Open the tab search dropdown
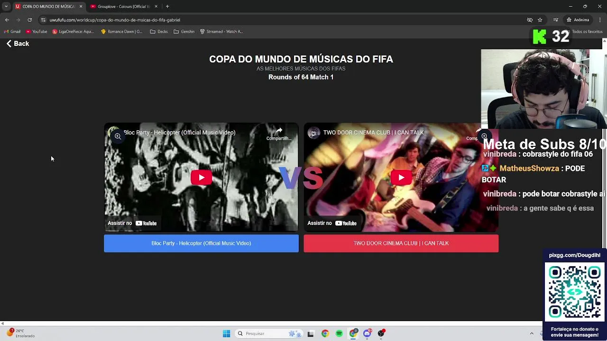Screen dimensions: 607x341 click(6, 7)
